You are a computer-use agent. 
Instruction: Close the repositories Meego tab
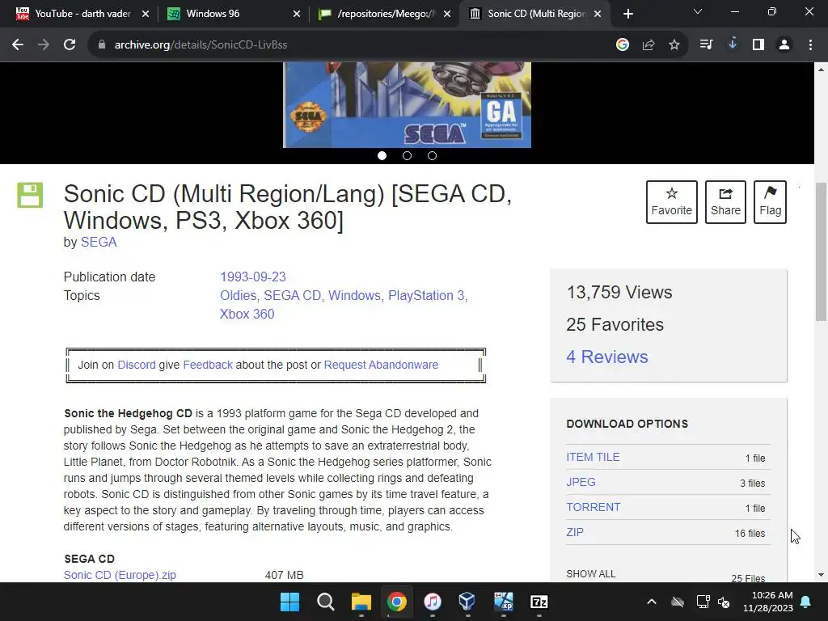click(447, 15)
